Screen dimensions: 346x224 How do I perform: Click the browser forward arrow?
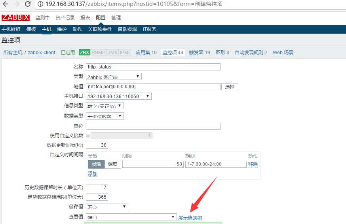click(x=17, y=4)
